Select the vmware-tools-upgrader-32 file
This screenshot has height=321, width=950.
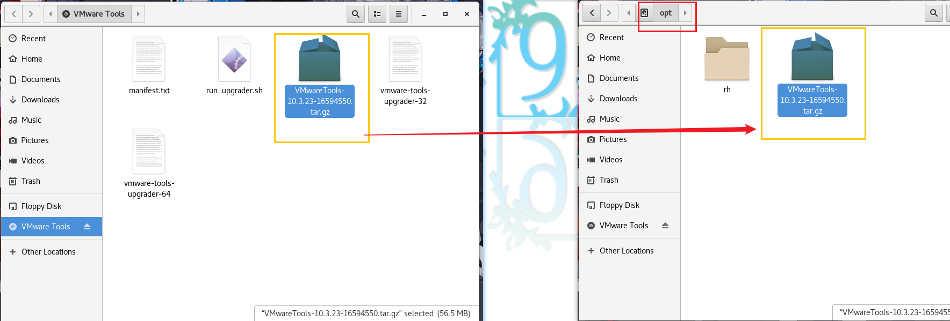pyautogui.click(x=406, y=71)
